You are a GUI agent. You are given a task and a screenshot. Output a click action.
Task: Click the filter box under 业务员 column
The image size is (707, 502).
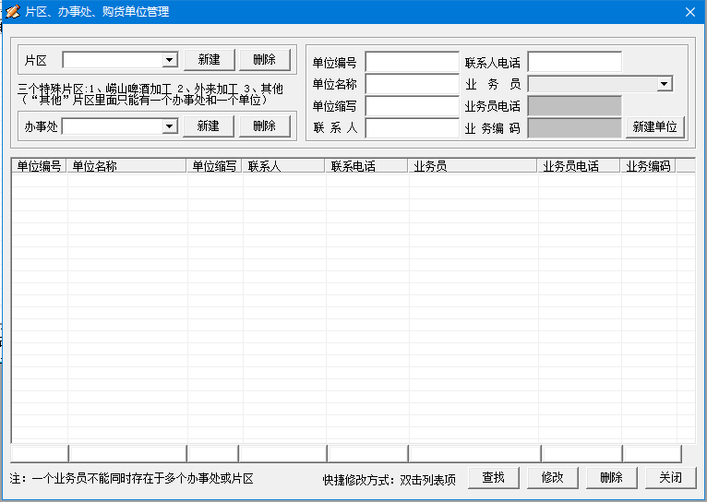[x=475, y=453]
